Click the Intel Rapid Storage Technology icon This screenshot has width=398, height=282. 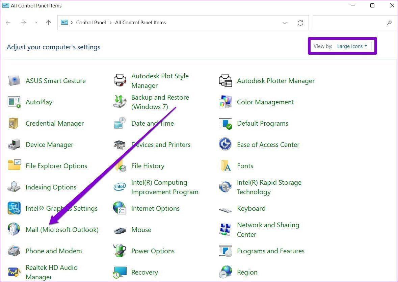[x=225, y=187]
